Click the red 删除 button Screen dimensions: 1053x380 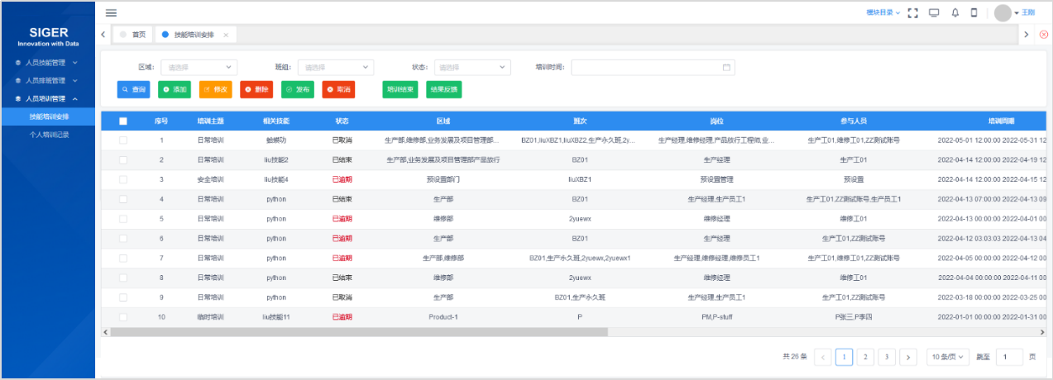(256, 89)
